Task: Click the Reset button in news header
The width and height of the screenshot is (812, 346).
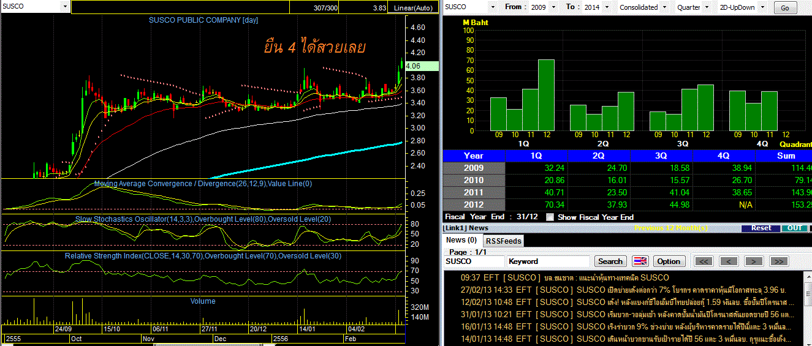Action: [761, 228]
